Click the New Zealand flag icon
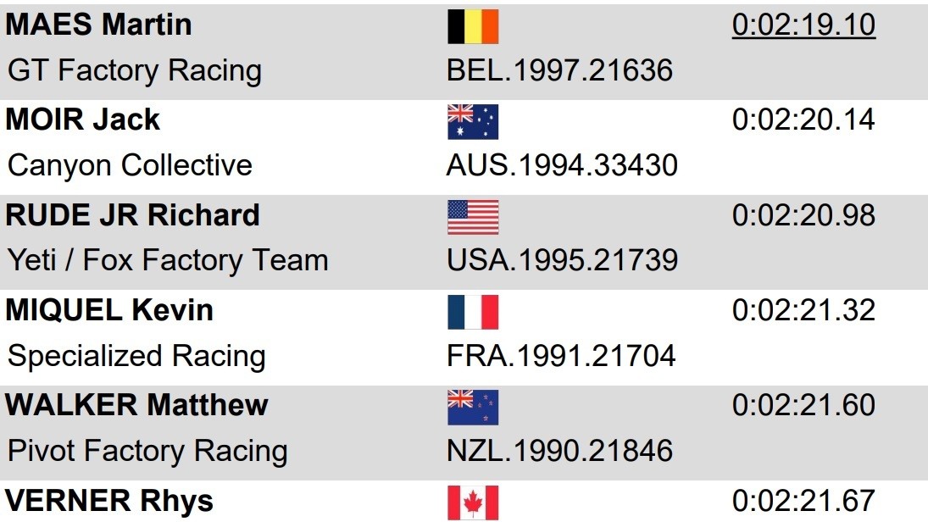Image resolution: width=928 pixels, height=522 pixels. 473,408
